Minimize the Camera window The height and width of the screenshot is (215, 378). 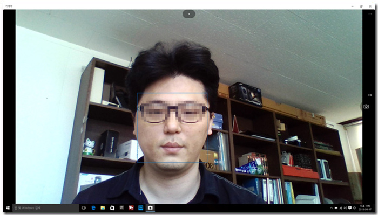click(x=353, y=6)
